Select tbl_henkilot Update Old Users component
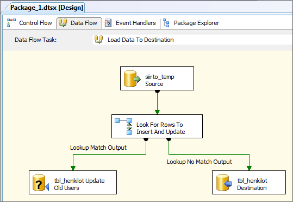The height and width of the screenshot is (202, 293). [x=73, y=182]
